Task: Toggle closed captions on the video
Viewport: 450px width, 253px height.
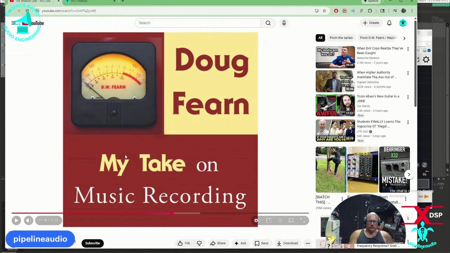Action: 269,220
